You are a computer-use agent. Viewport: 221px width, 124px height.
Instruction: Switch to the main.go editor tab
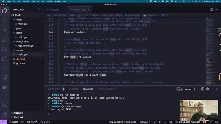[x=54, y=10]
